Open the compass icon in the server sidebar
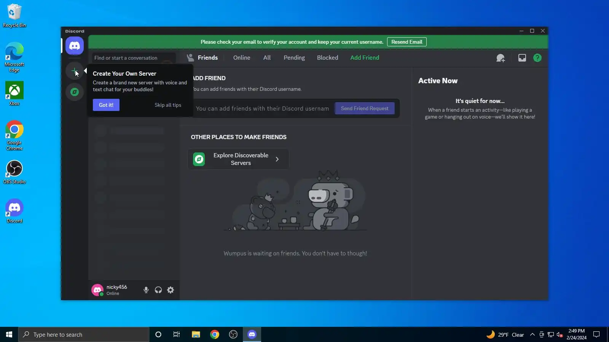Image resolution: width=609 pixels, height=342 pixels. [75, 92]
